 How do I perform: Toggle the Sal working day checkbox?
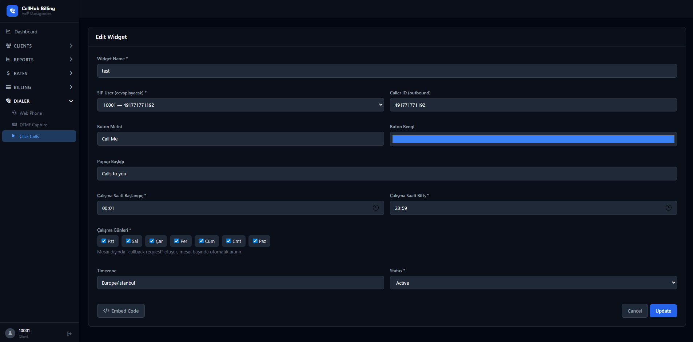[x=128, y=241]
